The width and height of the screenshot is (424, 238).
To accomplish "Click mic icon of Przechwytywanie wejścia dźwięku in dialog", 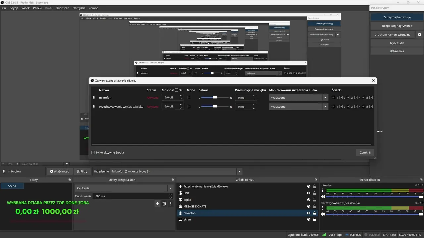I will click(94, 107).
